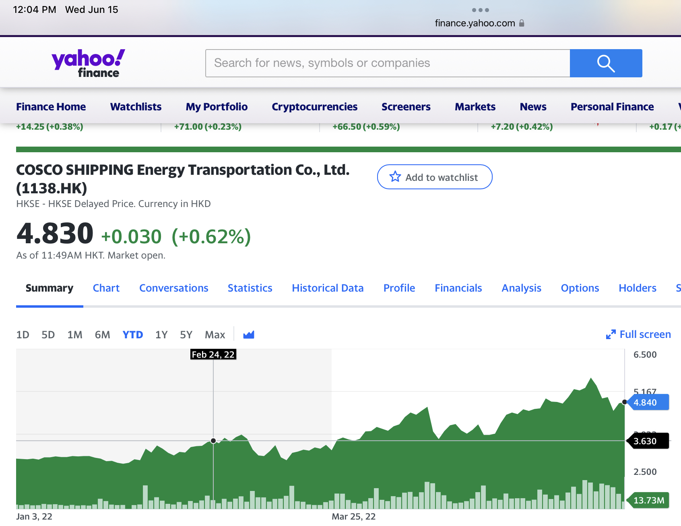Open chart in Full screen

point(638,334)
